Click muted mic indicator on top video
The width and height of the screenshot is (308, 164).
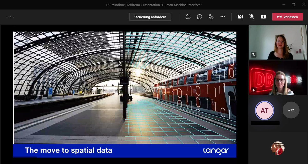tap(254, 55)
